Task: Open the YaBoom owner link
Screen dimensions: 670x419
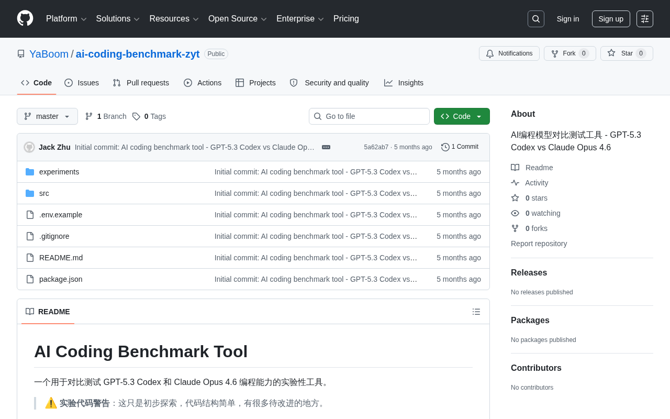Action: coord(49,54)
